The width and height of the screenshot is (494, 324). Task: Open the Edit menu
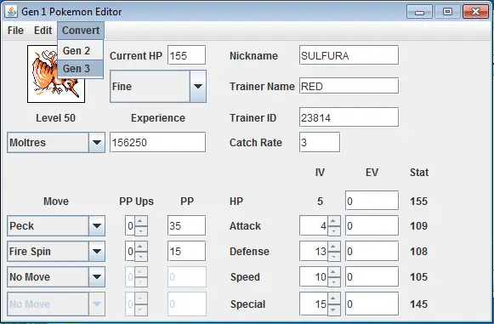(x=43, y=31)
